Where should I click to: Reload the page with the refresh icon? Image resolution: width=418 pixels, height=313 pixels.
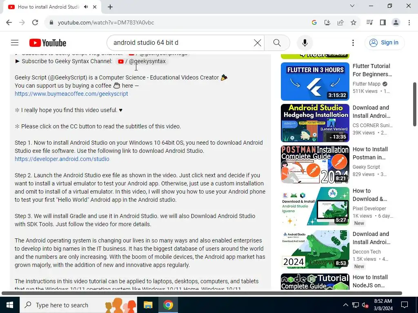[35, 23]
